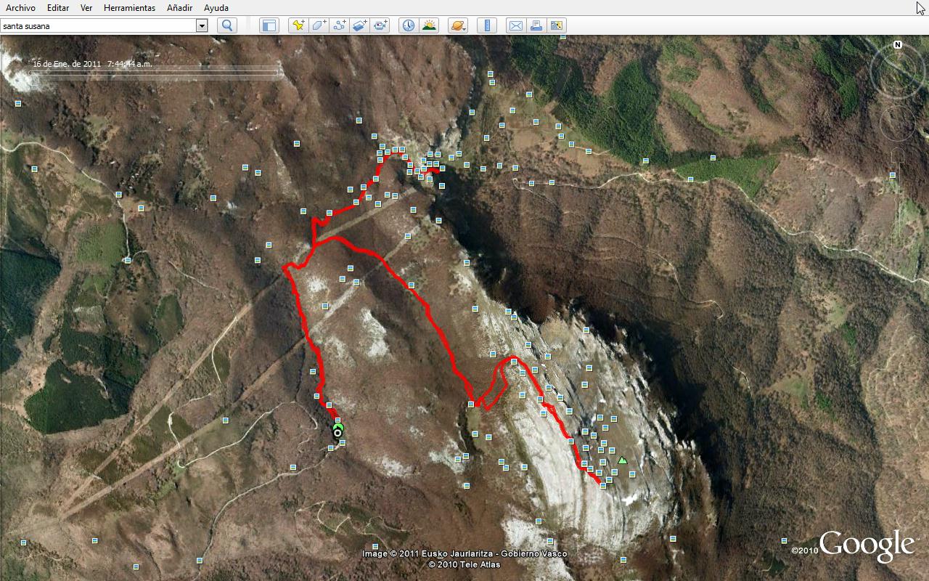Toggle the sidebar panel visibility
The image size is (929, 581).
(269, 25)
